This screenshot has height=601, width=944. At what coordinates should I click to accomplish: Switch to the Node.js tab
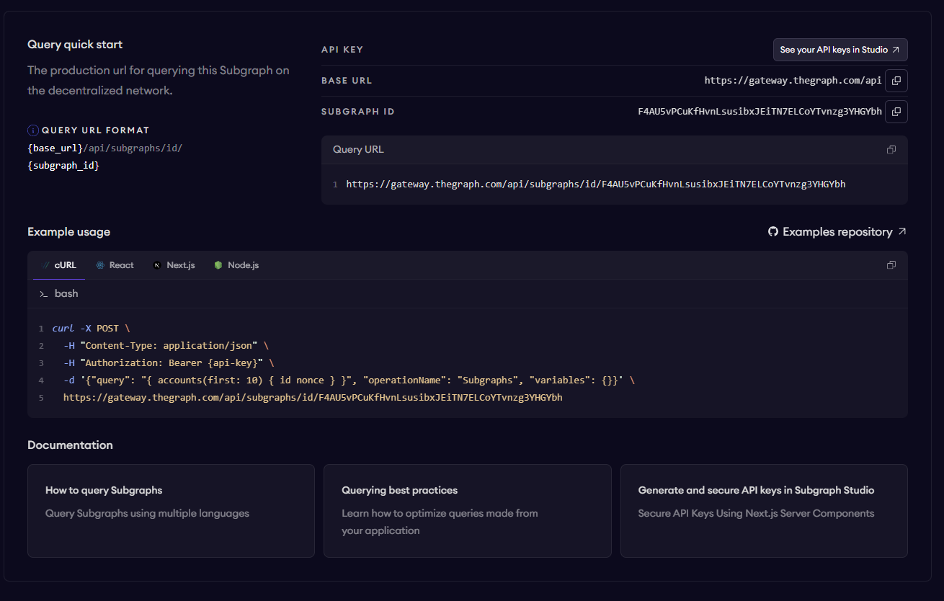[236, 265]
